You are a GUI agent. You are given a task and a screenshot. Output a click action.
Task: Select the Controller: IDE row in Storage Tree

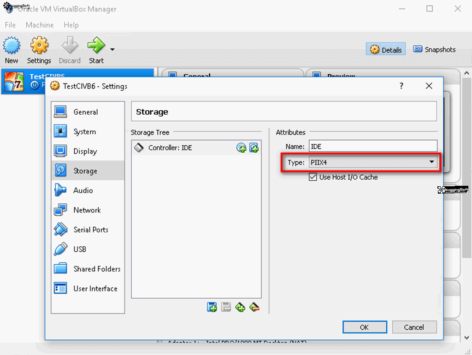[196, 148]
